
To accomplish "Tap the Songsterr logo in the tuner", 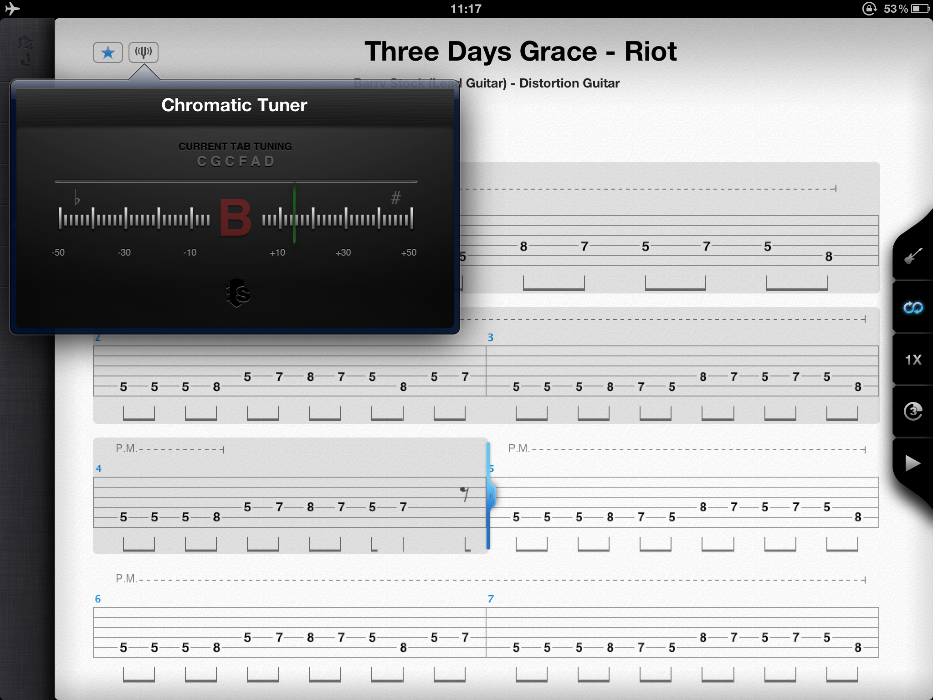I will point(238,293).
